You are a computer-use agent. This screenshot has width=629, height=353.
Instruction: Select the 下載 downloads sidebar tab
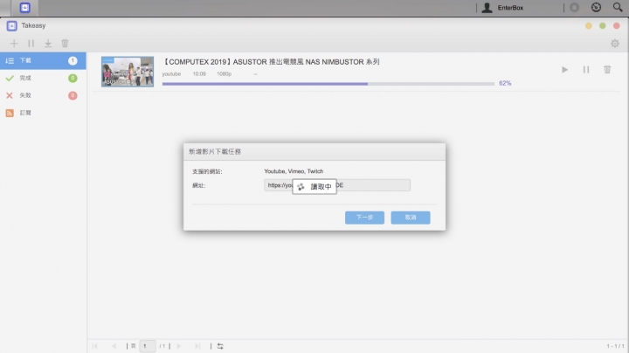tap(43, 60)
